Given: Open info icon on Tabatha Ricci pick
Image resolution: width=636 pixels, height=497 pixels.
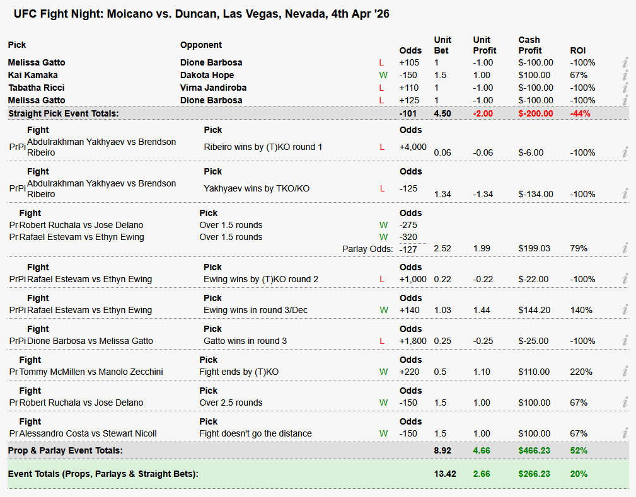Looking at the screenshot, I should pos(625,88).
